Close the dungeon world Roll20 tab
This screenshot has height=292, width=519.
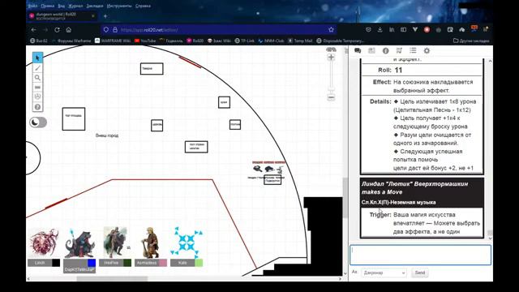click(x=93, y=16)
